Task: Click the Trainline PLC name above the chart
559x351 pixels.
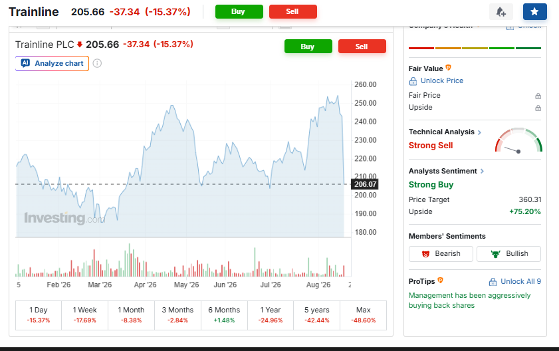Action: [45, 45]
